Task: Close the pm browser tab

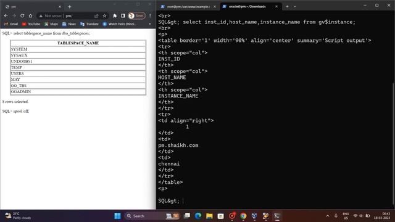Action: pyautogui.click(x=60, y=7)
